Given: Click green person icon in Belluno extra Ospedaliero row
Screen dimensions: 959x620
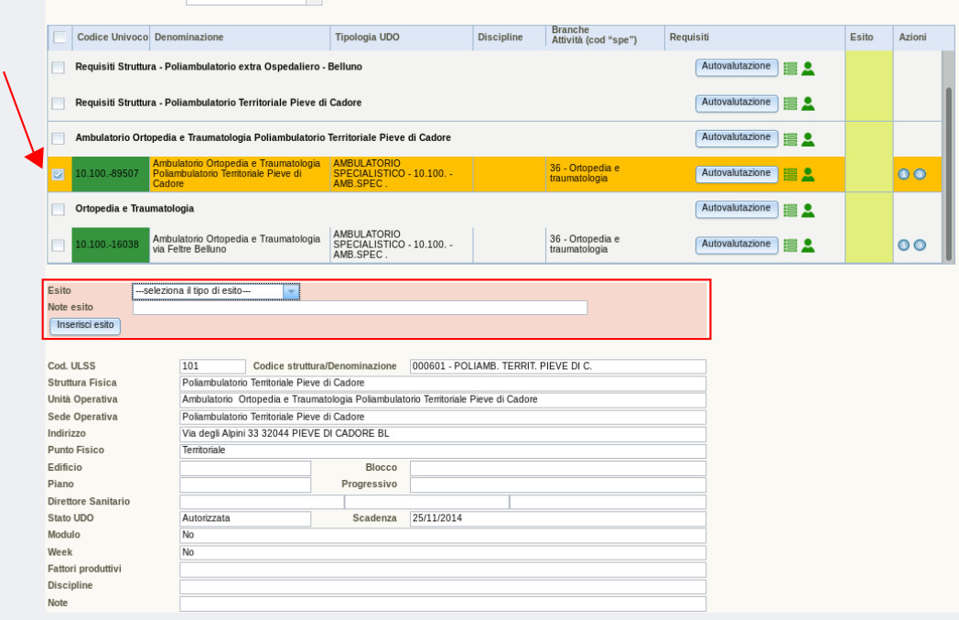Looking at the screenshot, I should (808, 68).
